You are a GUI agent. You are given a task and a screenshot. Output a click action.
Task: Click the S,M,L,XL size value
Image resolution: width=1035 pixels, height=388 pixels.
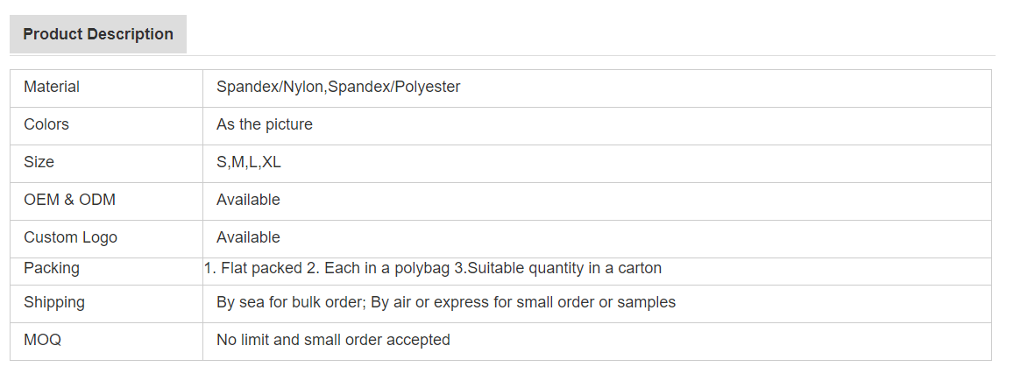249,162
